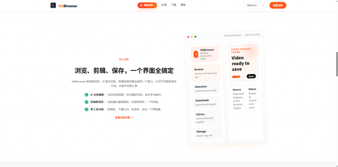The width and height of the screenshot is (338, 167).
Task: Click the gift icon in 惊喜优惠 button
Action: tap(141, 5)
